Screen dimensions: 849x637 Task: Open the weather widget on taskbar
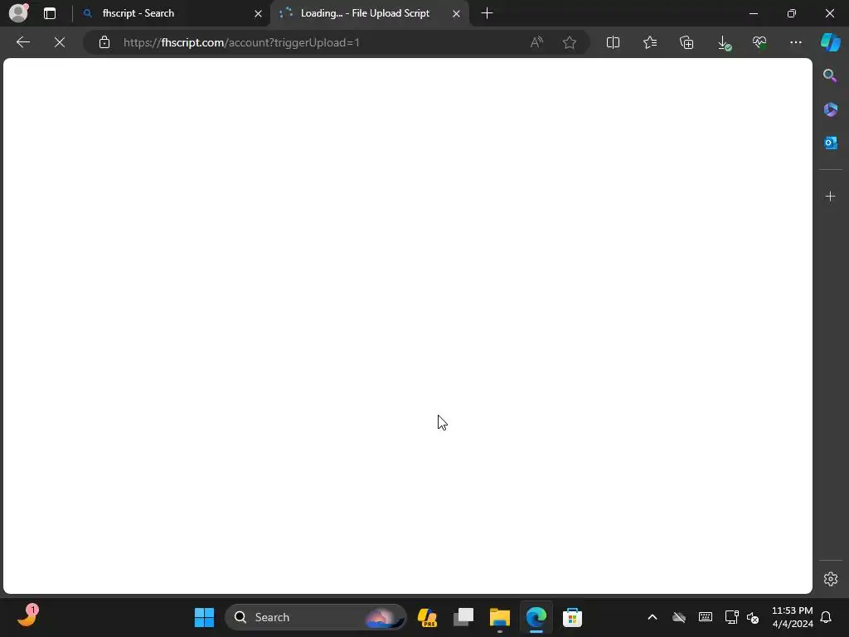[27, 616]
